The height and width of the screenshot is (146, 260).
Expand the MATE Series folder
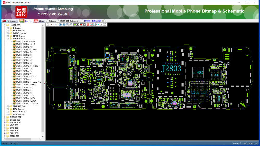point(8,31)
